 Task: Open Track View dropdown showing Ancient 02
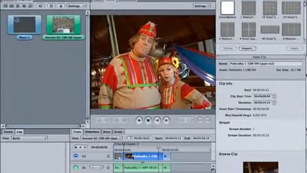(x=101, y=138)
